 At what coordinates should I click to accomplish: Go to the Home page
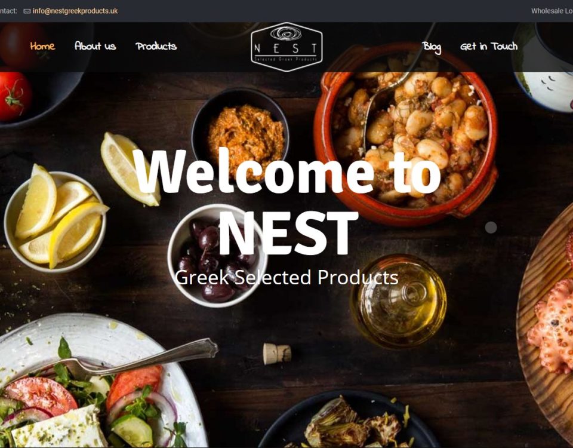coord(42,46)
